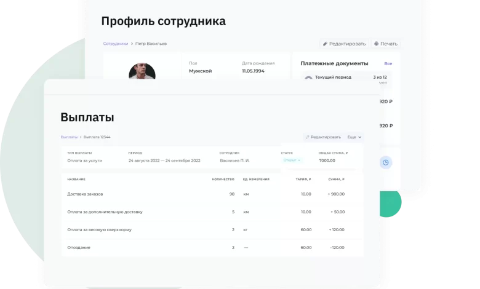This screenshot has width=480, height=289.
Task: Click the Печать button
Action: (386, 44)
